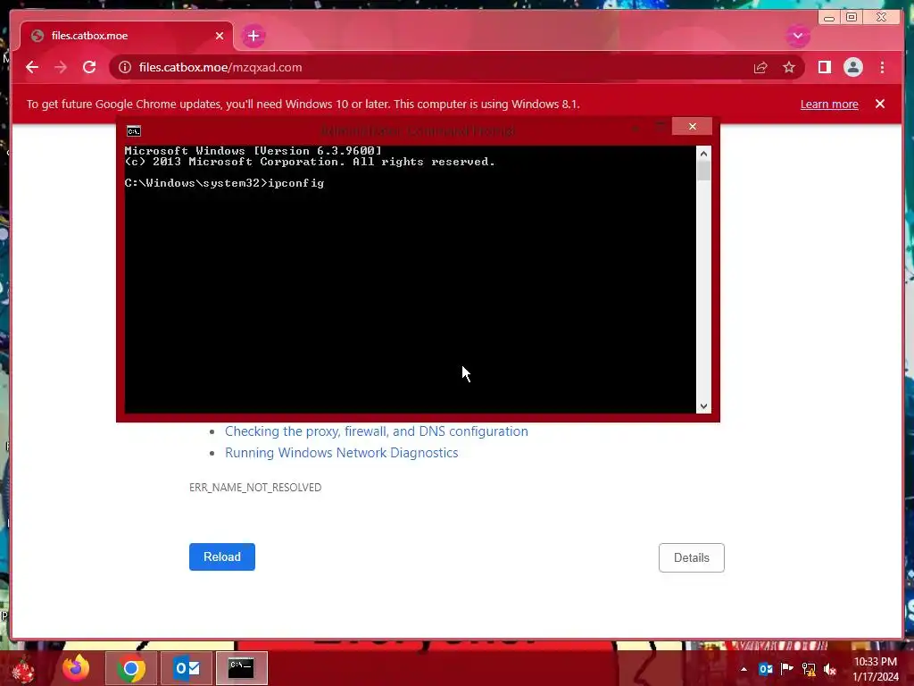914x686 pixels.
Task: Open Action Center flag icon in tray
Action: click(787, 668)
